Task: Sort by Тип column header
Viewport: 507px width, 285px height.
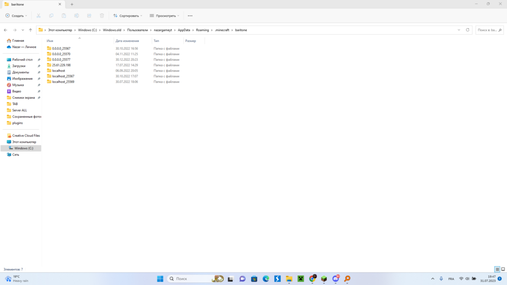Action: [156, 41]
